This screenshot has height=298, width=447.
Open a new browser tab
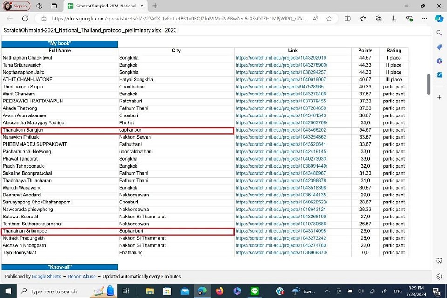(155, 6)
